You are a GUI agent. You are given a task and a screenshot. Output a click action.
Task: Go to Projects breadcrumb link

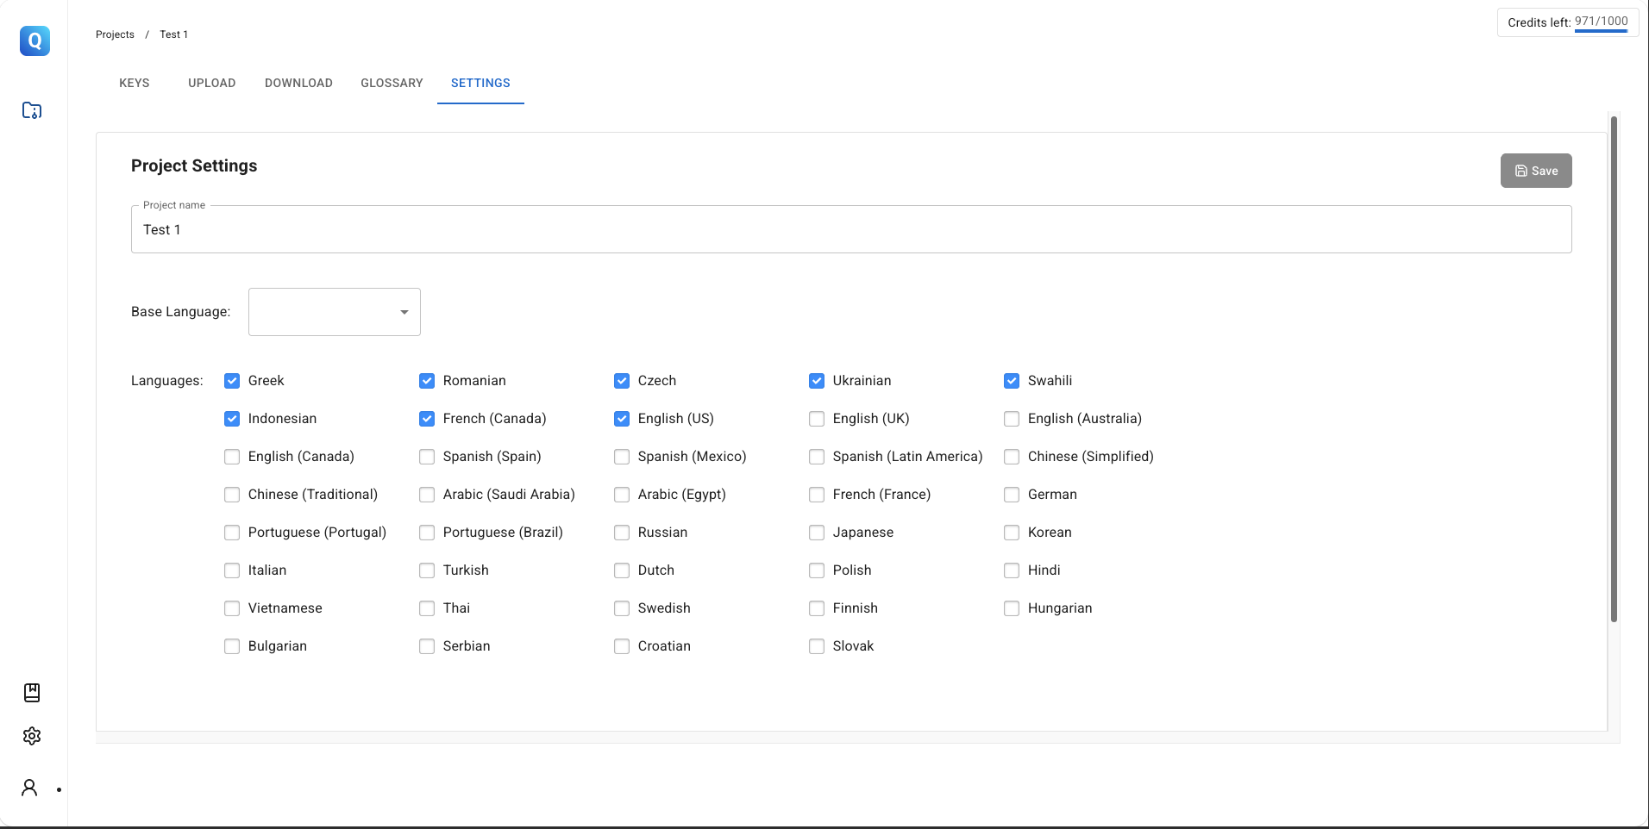click(x=115, y=34)
